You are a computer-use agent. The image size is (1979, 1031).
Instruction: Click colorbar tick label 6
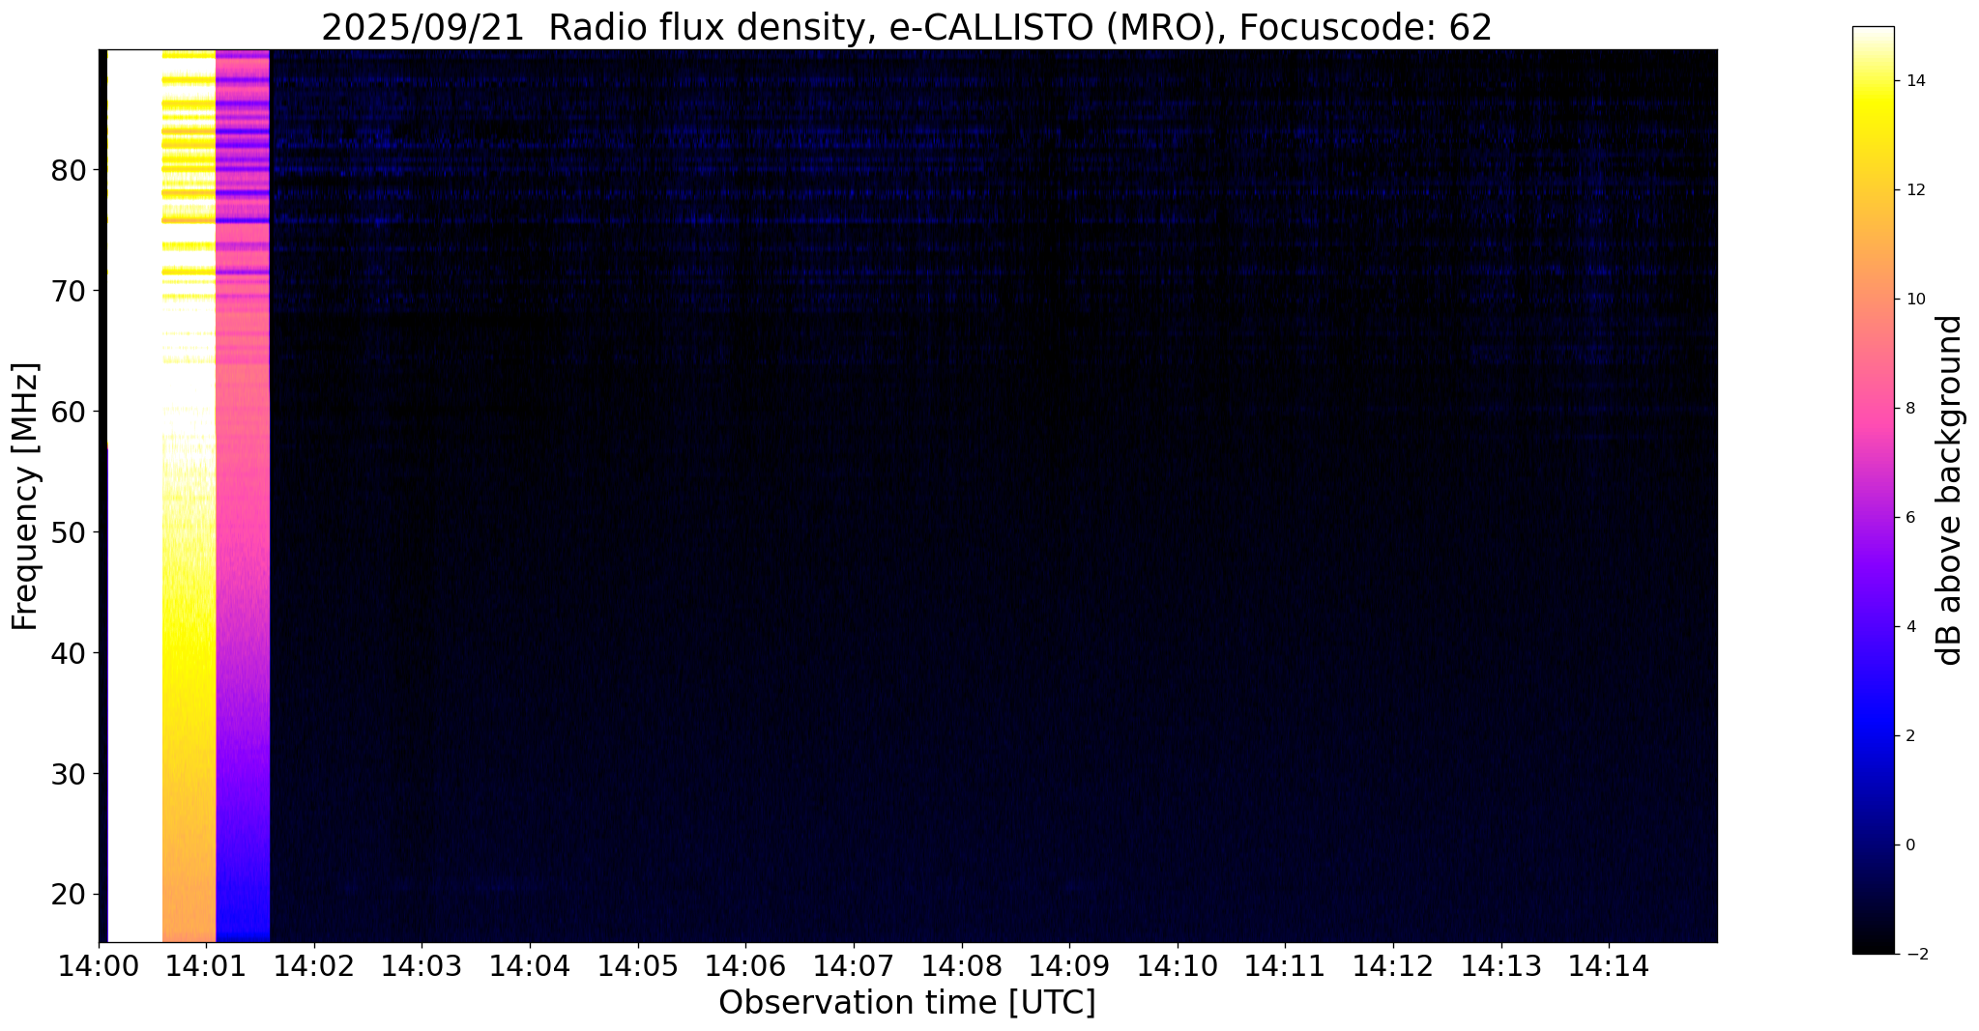1910,518
